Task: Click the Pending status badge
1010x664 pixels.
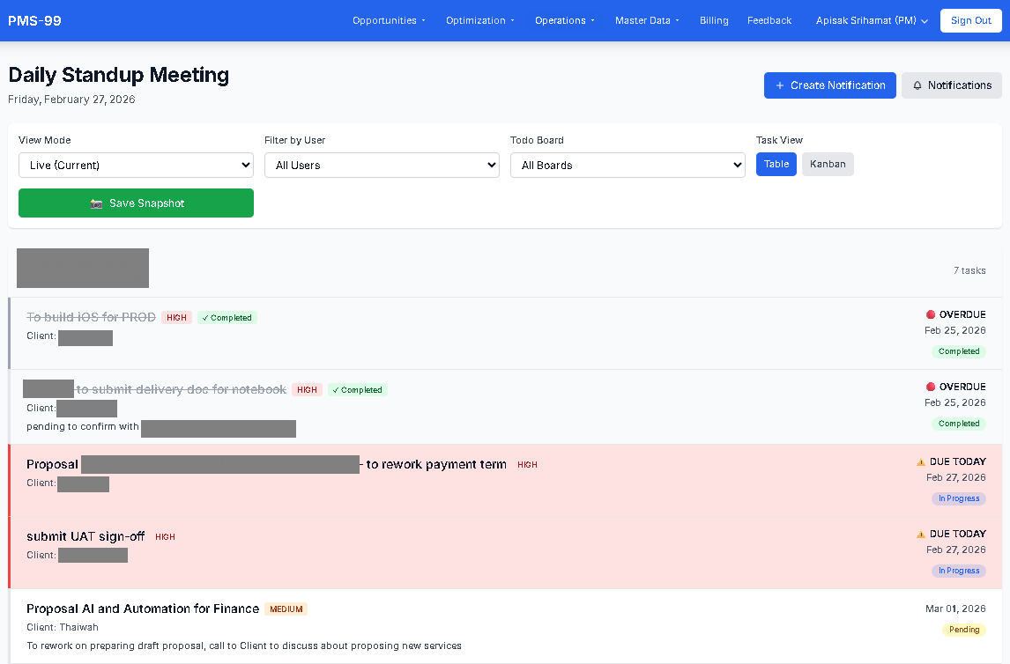Action: point(964,630)
